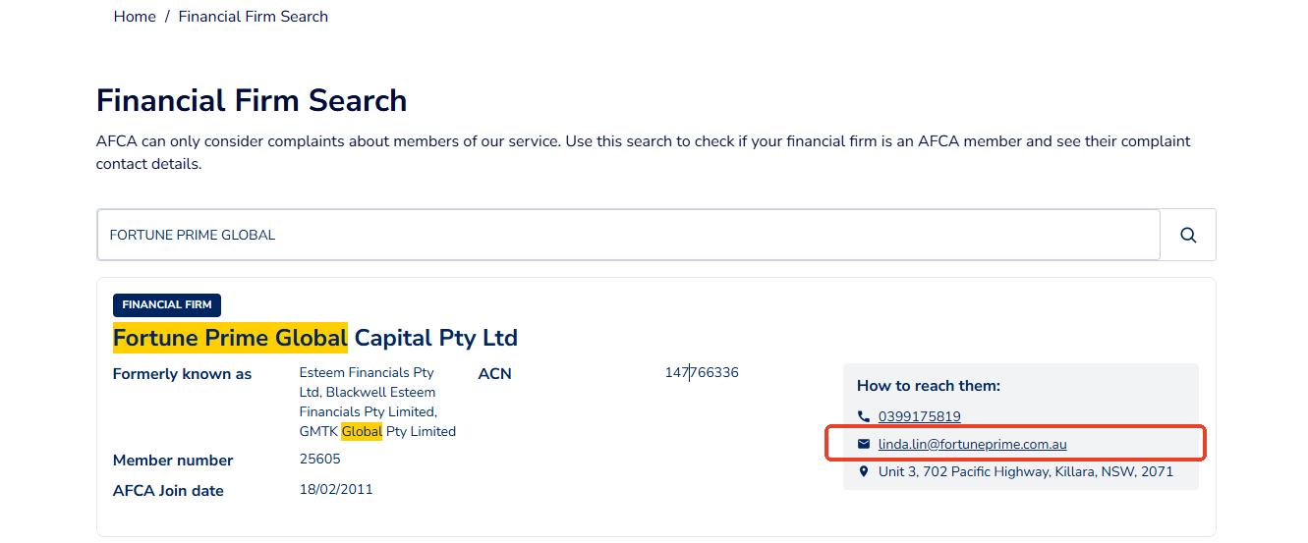This screenshot has width=1308, height=543.
Task: Open Fortune Prime Global Capital Pty Ltd result
Action: (314, 338)
